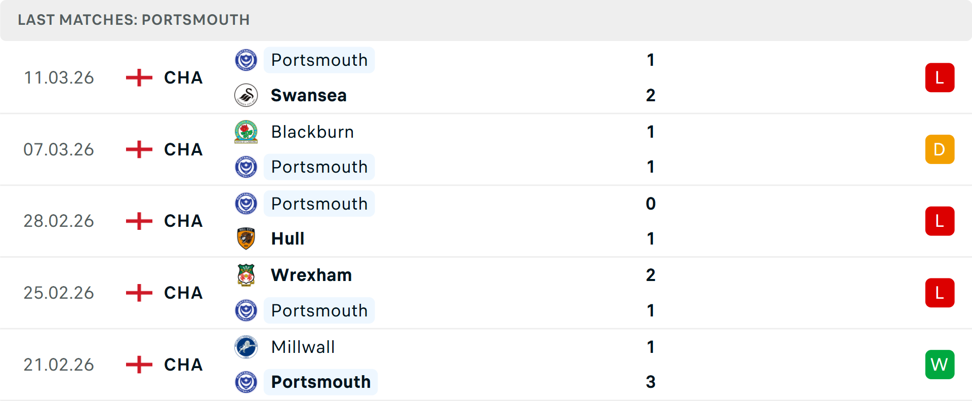Screen dimensions: 972x401
Task: Select the Hull City tiger badge
Action: 247,238
